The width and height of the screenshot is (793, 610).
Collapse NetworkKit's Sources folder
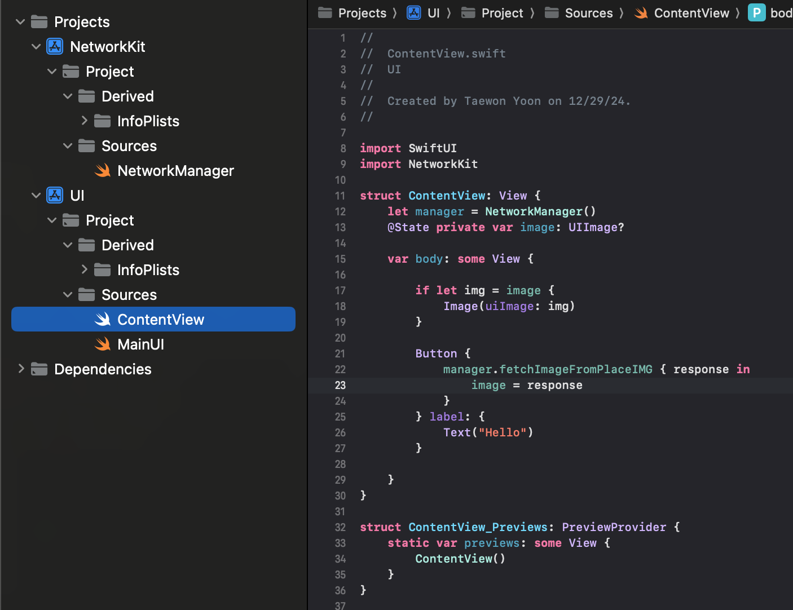tap(68, 146)
